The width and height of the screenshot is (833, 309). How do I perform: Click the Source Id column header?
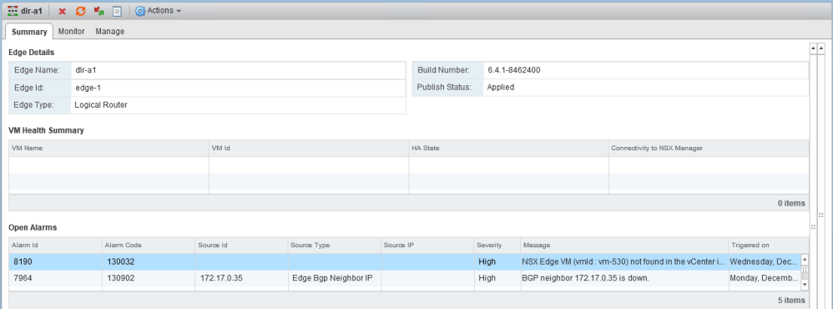tap(241, 246)
